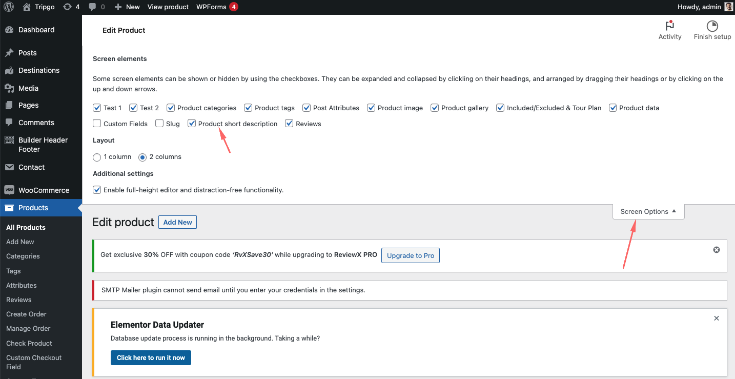Toggle full-height editor and distraction-free checkbox
This screenshot has width=735, height=379.
[97, 190]
